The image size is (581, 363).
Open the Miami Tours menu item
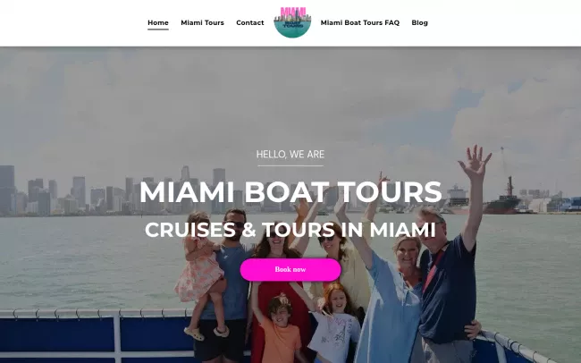coord(202,22)
